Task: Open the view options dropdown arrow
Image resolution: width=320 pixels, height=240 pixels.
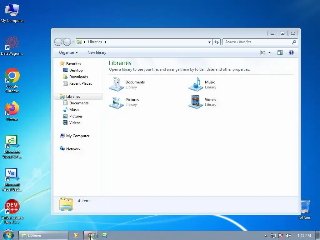Action: coord(269,52)
